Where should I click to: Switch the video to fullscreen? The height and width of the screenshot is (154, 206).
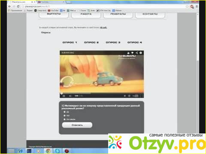[x=141, y=96]
